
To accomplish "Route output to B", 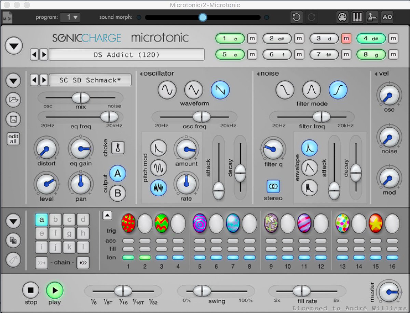I will [118, 194].
